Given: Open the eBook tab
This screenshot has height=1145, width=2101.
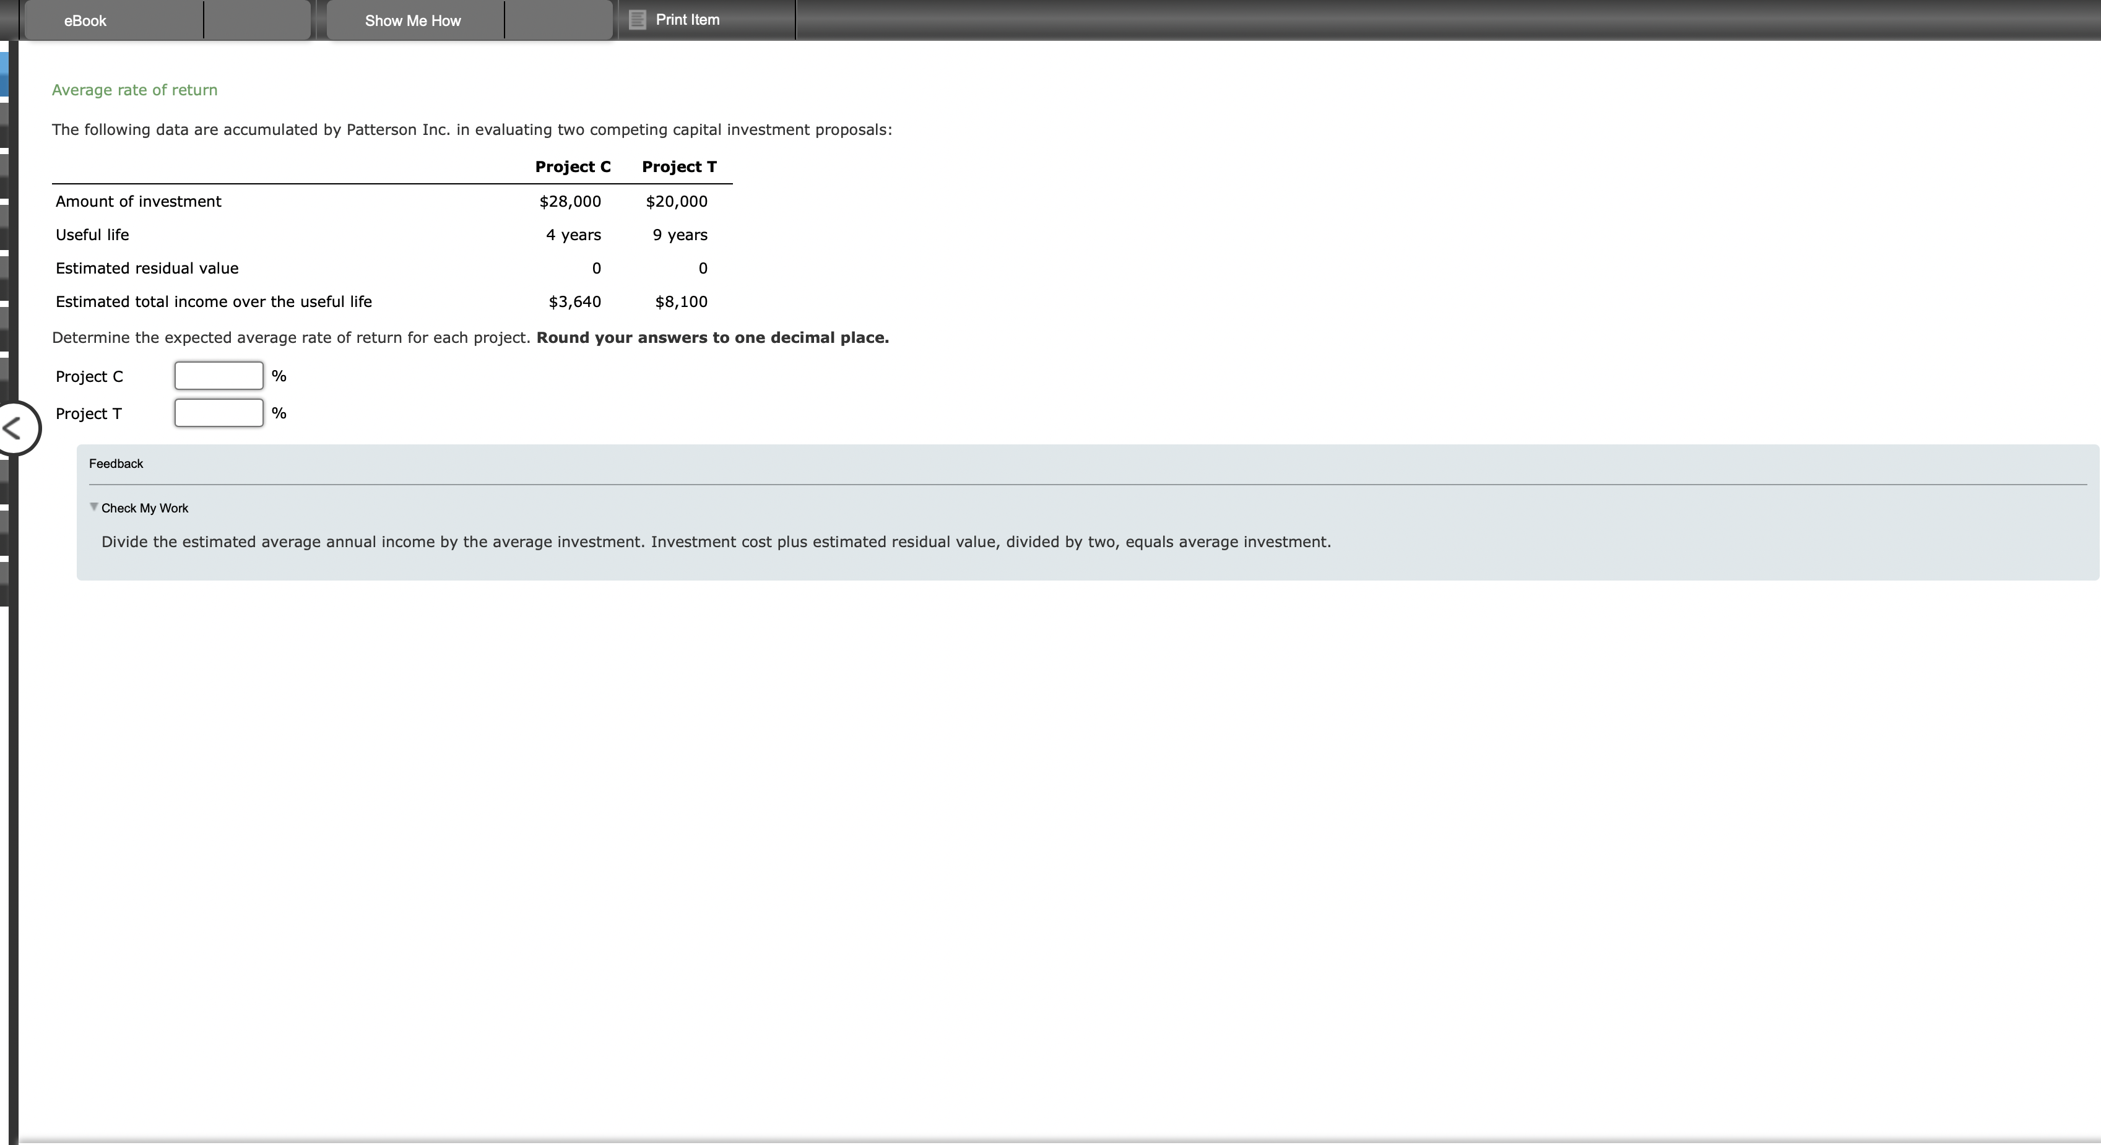Looking at the screenshot, I should (x=85, y=20).
